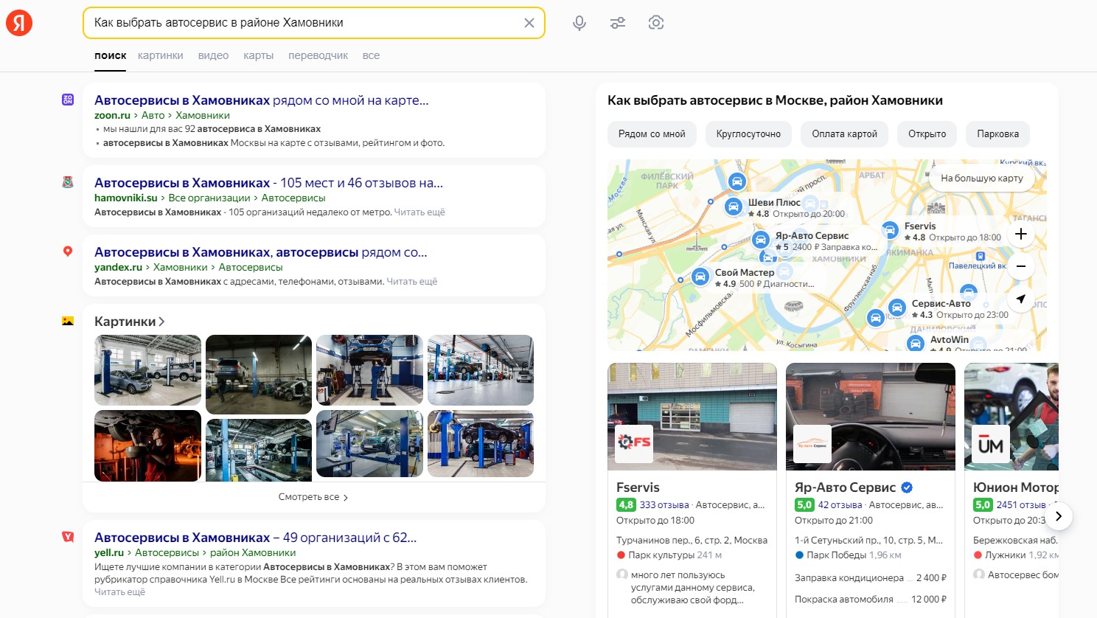Open Яр-Авто Сервис 42 отзыва reviews
Viewport: 1097px width, 618px height.
point(840,505)
